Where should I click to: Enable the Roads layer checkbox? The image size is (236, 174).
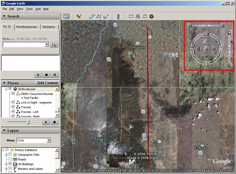(10, 159)
